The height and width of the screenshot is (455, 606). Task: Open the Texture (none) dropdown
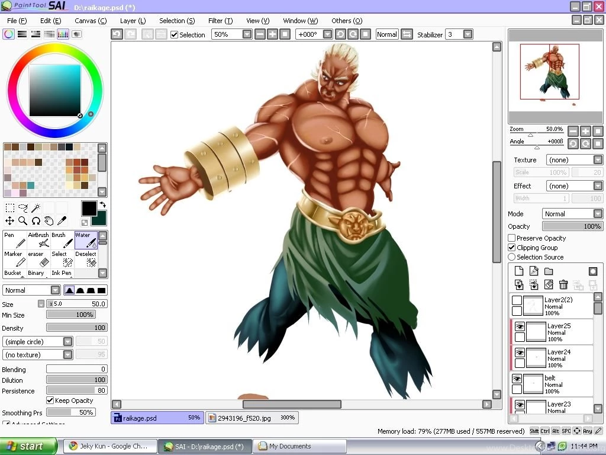[x=598, y=160]
